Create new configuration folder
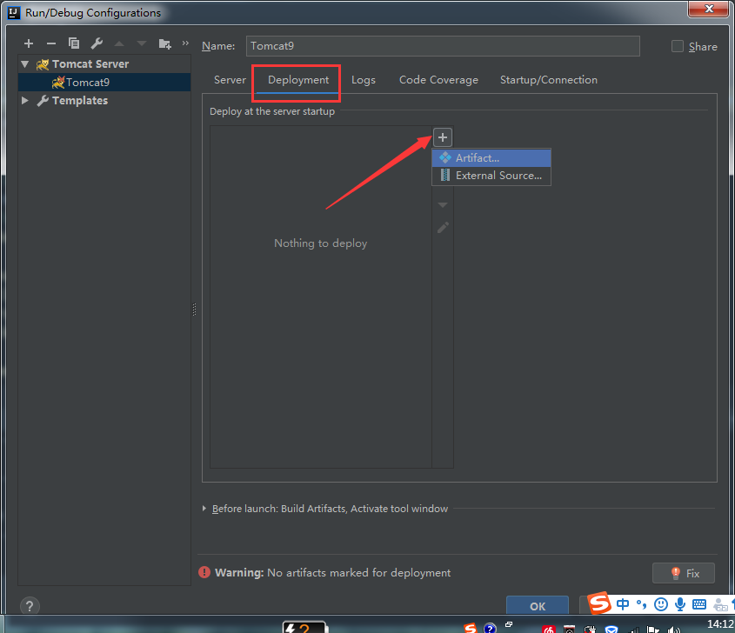Viewport: 735px width, 633px height. [164, 44]
